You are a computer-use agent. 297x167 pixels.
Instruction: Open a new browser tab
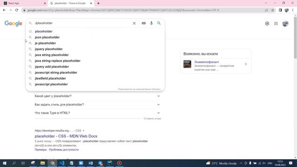point(98,3)
